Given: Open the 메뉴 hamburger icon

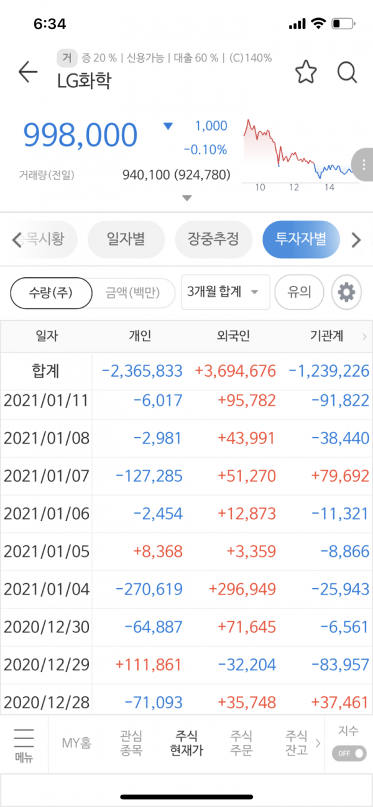Looking at the screenshot, I should click(24, 743).
